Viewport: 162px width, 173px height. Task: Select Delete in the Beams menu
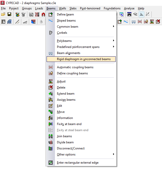[81, 88]
